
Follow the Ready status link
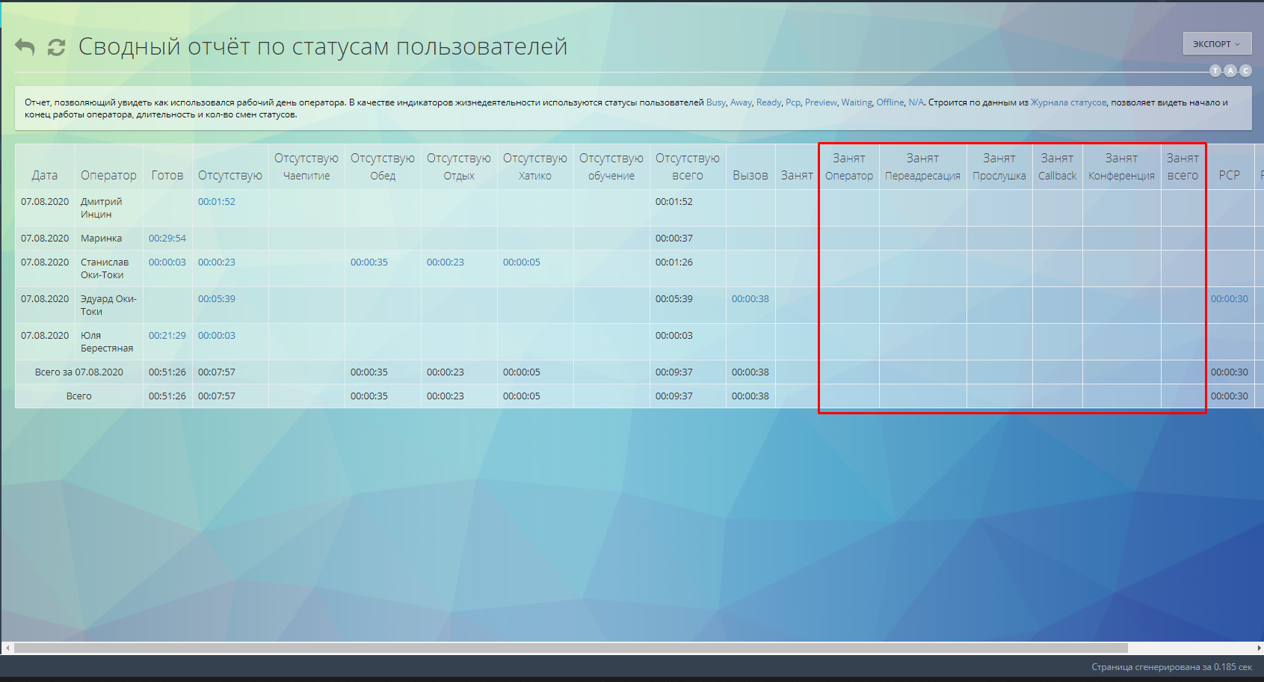point(768,102)
